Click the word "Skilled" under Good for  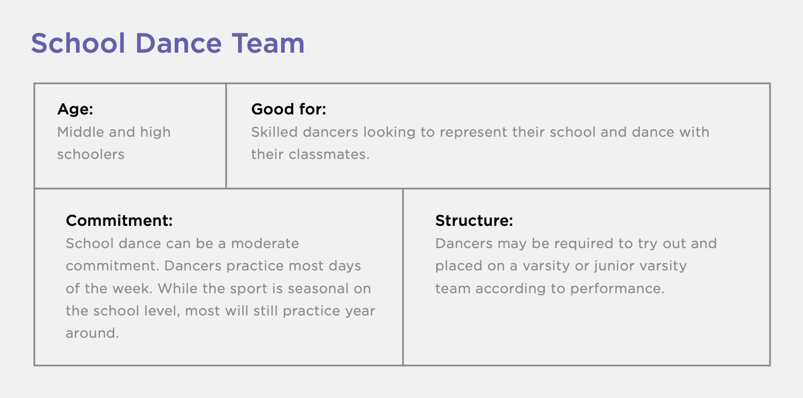click(x=274, y=132)
